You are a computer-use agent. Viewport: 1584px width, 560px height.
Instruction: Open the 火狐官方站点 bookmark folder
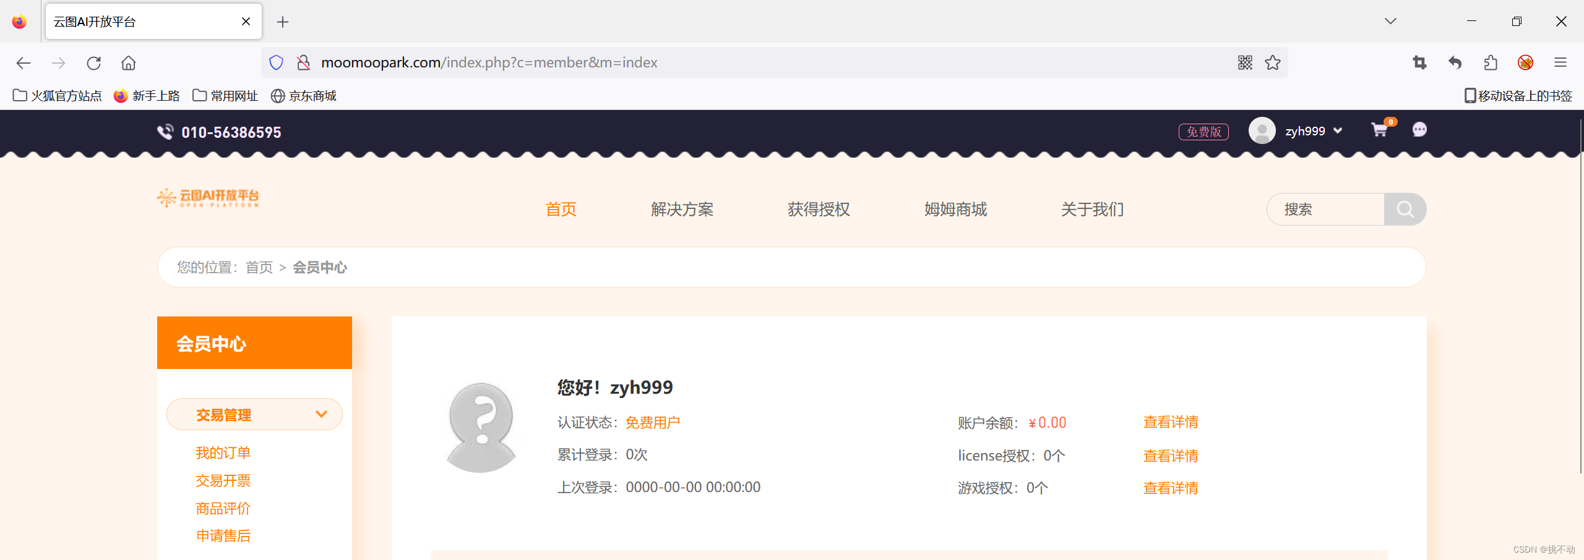click(58, 96)
